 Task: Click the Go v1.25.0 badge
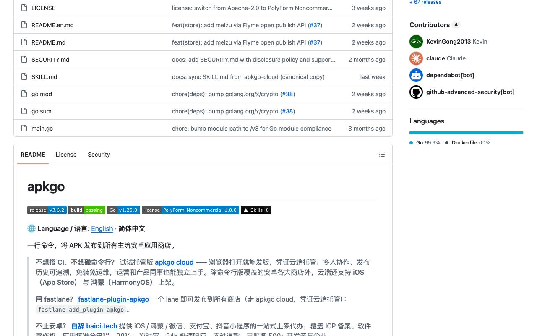(123, 210)
